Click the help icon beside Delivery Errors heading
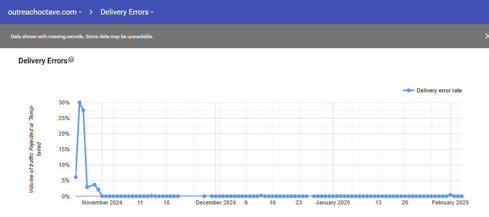 [71, 60]
